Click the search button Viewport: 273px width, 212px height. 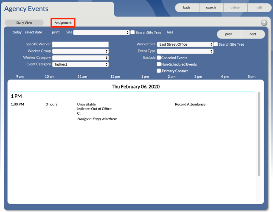point(211,8)
